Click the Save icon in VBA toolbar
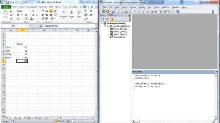This screenshot has height=123, width=220. coord(113,12)
